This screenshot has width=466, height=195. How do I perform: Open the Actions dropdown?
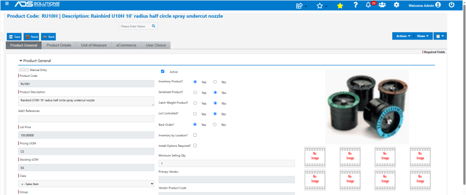(x=403, y=36)
